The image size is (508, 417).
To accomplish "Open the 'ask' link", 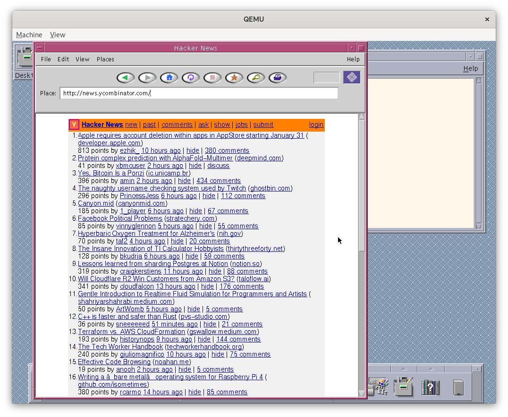I will tap(203, 125).
